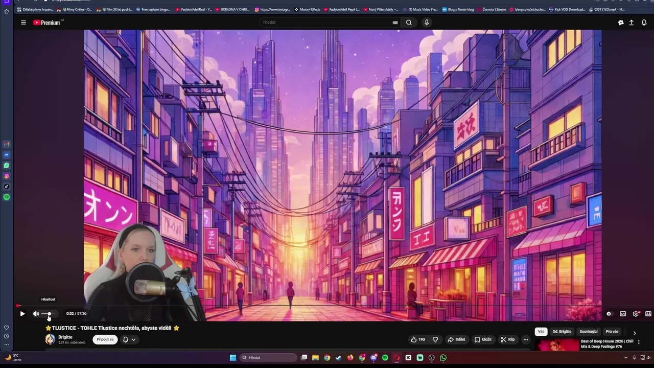Mute the video using the speaker icon
The height and width of the screenshot is (368, 654).
tap(36, 314)
